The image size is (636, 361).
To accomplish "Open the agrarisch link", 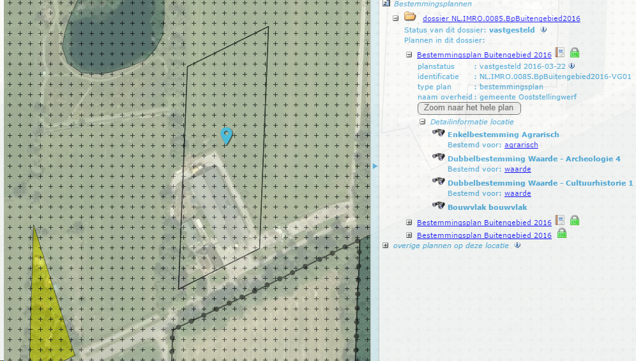I will (521, 145).
